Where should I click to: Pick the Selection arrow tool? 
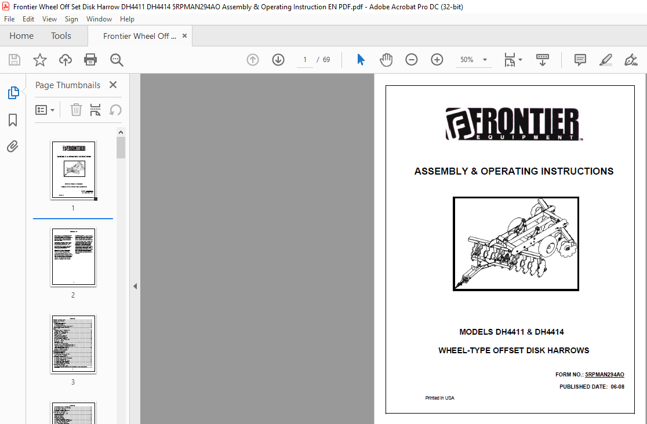point(361,60)
